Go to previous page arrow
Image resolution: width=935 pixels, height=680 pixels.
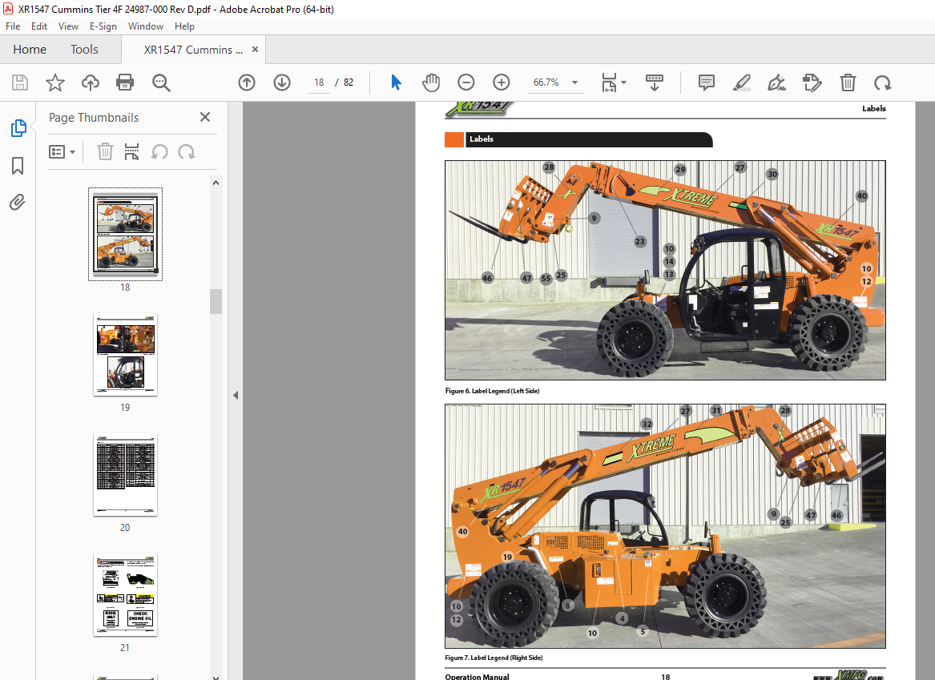[247, 82]
